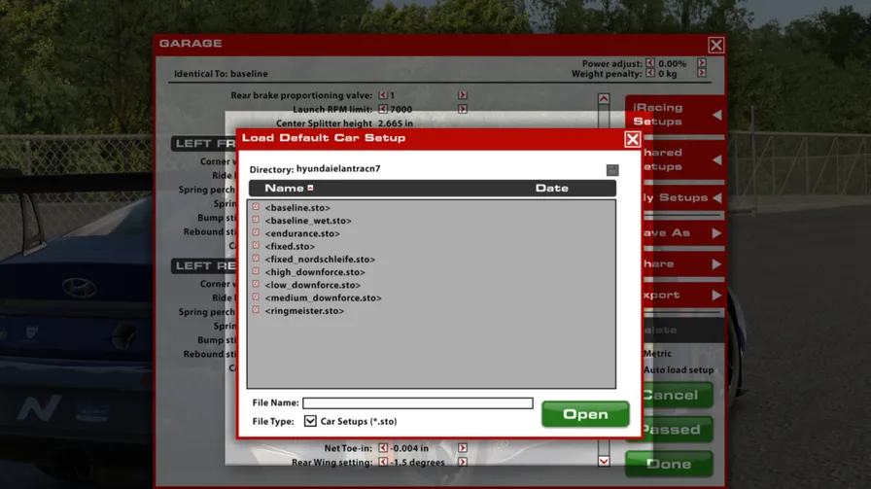Decrease Rear Wing setting
This screenshot has height=489, width=871.
click(x=383, y=461)
